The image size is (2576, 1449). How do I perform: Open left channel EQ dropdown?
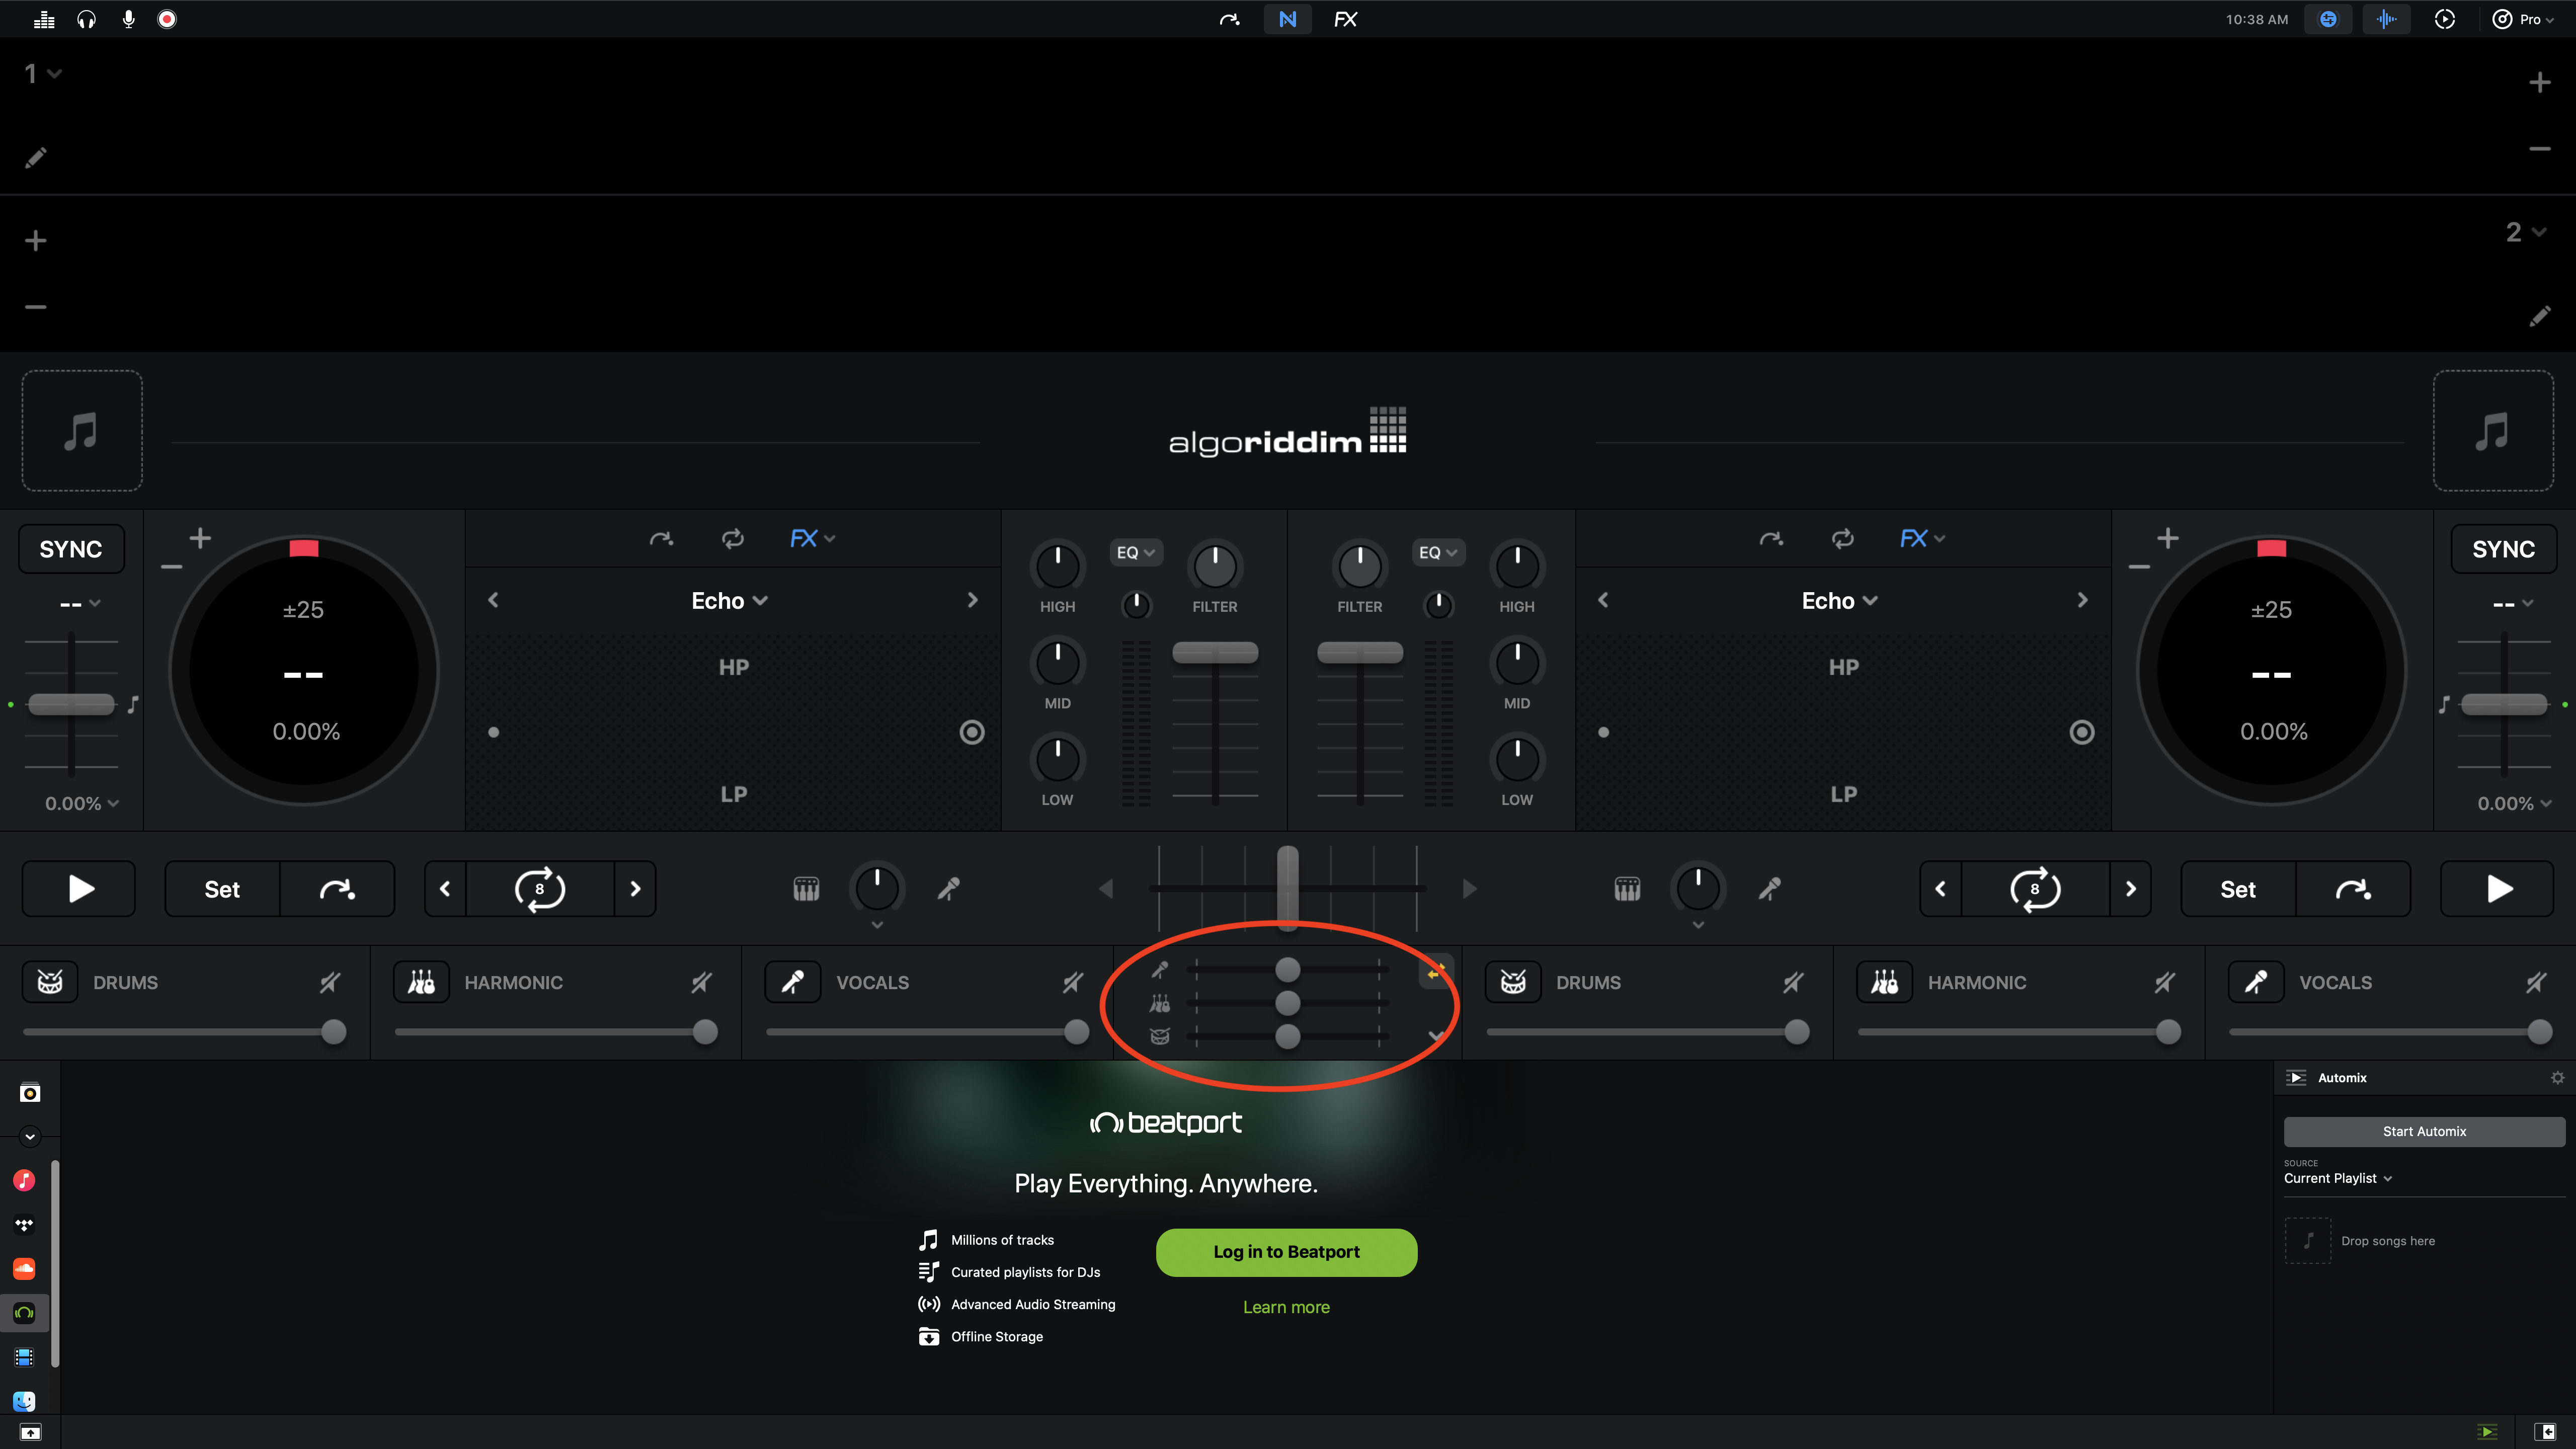(1135, 552)
